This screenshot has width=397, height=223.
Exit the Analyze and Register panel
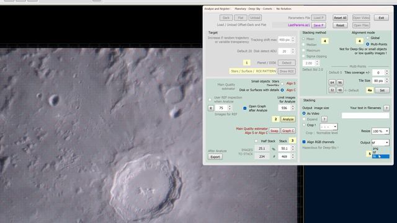click(381, 18)
